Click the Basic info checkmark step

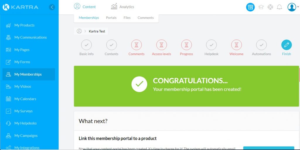[86, 45]
